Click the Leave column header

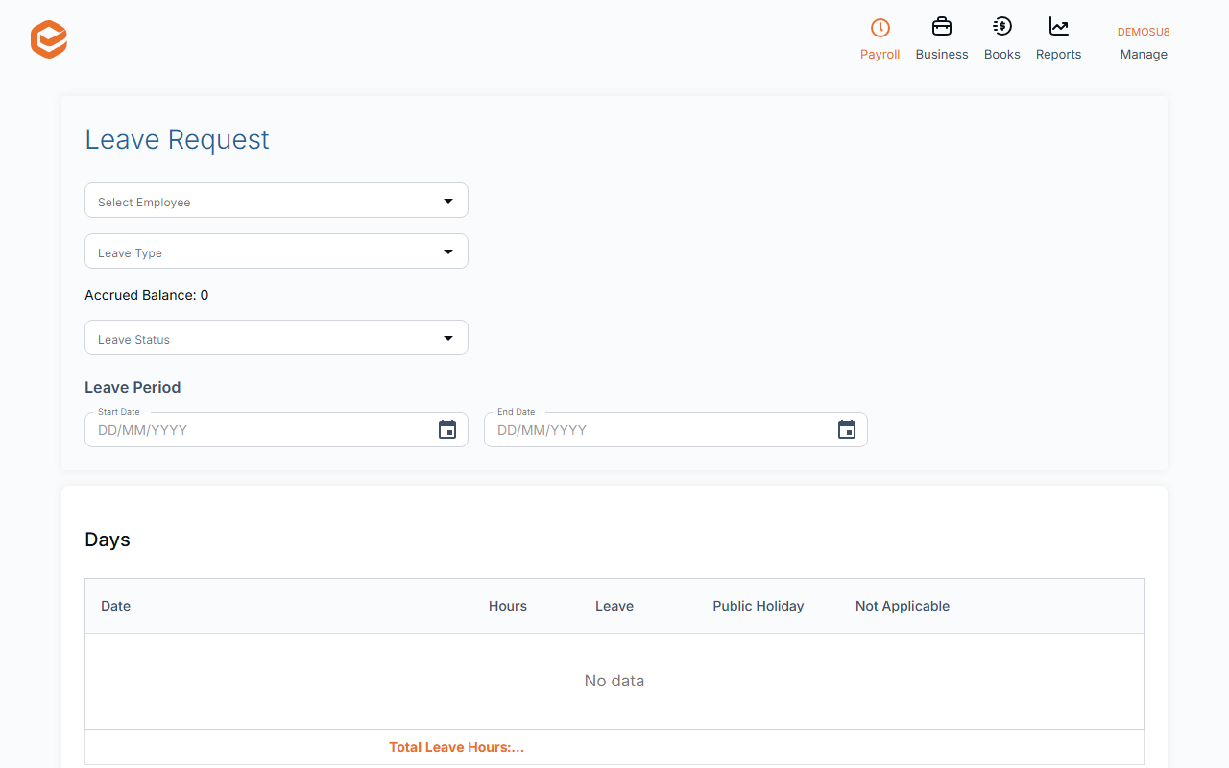614,606
